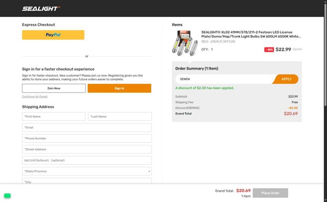
Task: Click into the Email field
Action: coord(87,127)
